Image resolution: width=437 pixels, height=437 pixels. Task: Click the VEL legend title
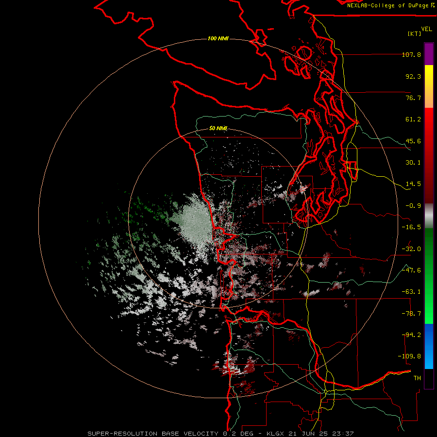click(x=426, y=29)
